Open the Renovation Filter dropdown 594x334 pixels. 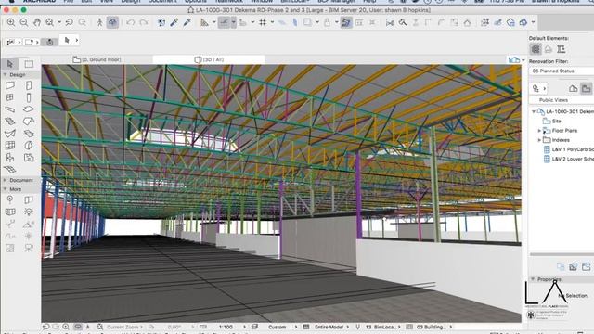click(562, 71)
